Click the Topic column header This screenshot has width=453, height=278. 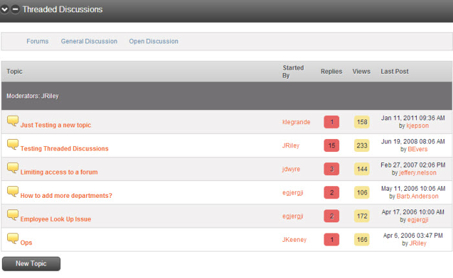pos(14,71)
